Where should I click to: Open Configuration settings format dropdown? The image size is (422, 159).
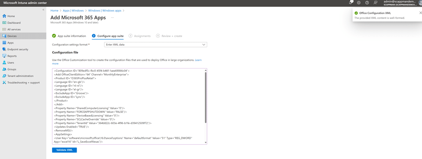click(x=155, y=45)
